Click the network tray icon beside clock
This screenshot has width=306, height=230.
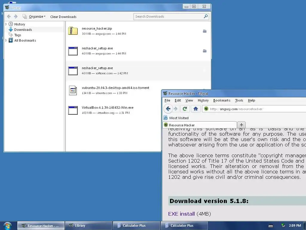(x=283, y=226)
